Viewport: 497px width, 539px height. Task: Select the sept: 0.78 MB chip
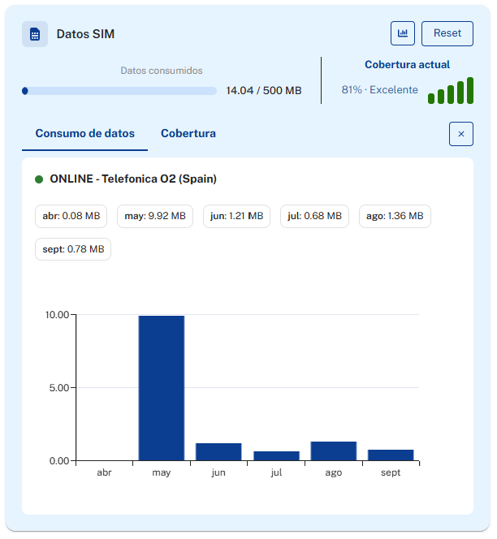[73, 249]
